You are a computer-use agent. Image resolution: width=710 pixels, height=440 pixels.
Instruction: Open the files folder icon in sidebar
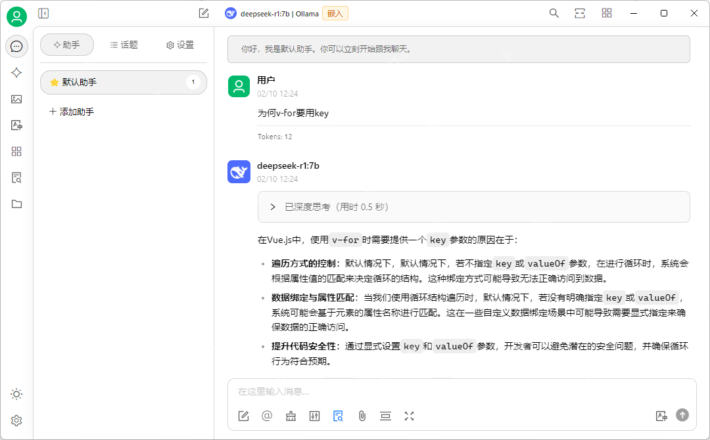tap(16, 204)
